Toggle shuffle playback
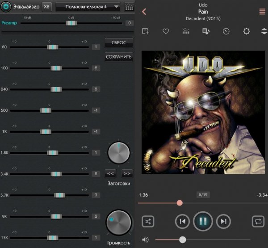The width and height of the screenshot is (268, 248). point(148,222)
